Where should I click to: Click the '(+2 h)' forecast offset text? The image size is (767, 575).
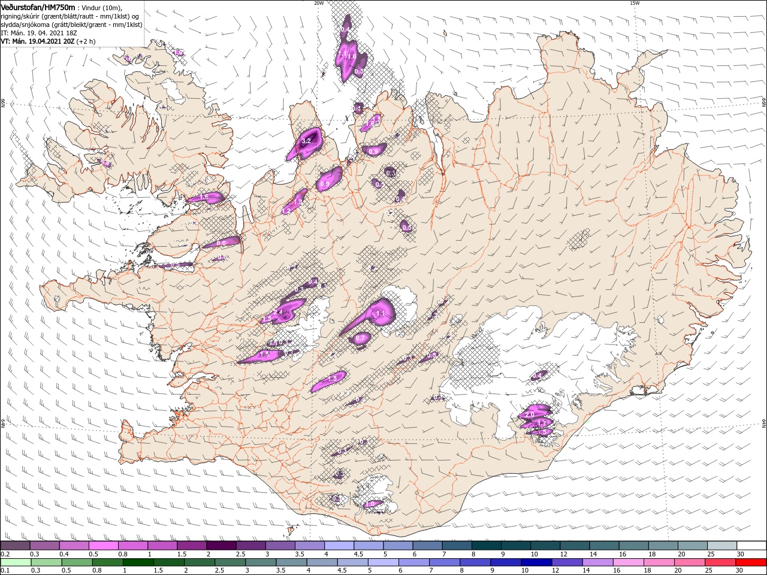click(x=86, y=42)
